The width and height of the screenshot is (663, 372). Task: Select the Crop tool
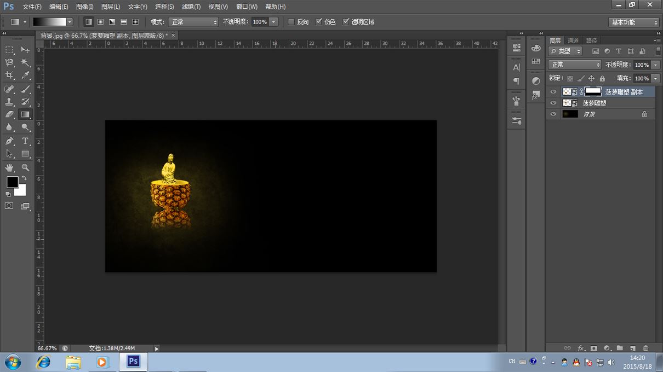[x=9, y=75]
